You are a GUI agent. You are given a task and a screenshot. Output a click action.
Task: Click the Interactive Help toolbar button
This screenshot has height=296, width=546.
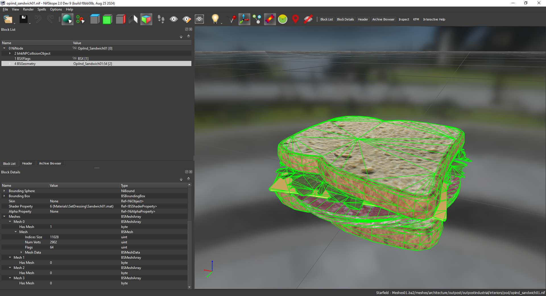[434, 19]
